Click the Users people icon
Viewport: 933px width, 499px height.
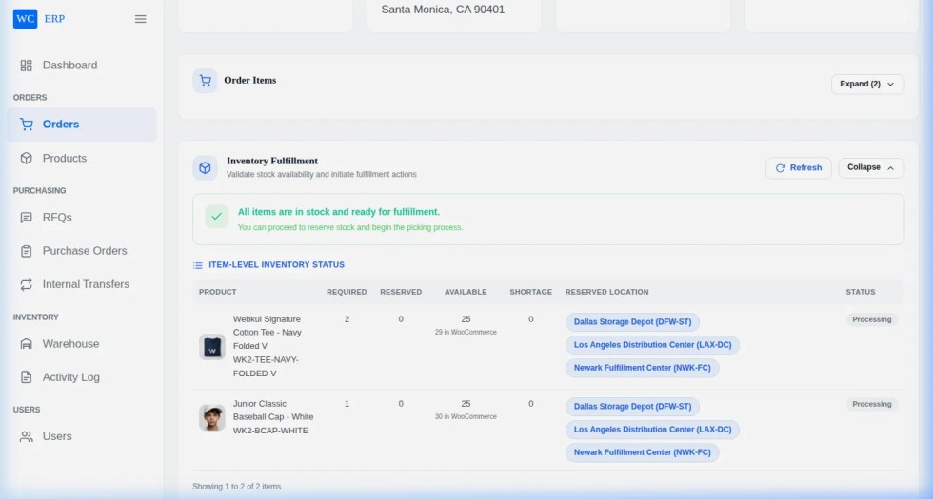tap(27, 436)
